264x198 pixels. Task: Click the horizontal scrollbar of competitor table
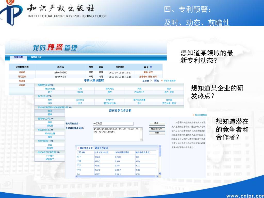click(117, 176)
